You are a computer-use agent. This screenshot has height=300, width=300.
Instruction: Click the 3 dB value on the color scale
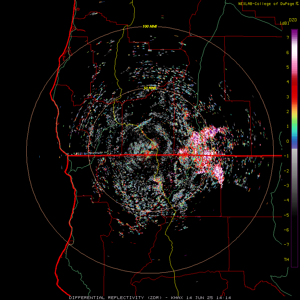coord(288,97)
